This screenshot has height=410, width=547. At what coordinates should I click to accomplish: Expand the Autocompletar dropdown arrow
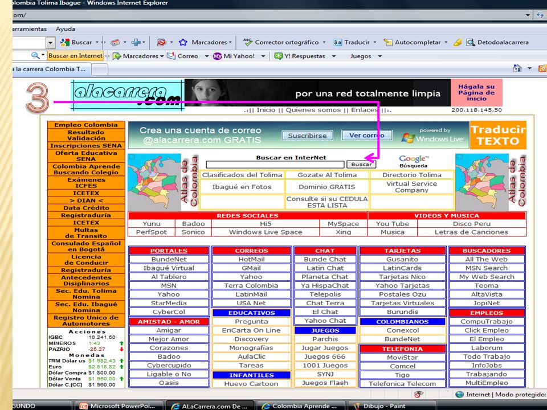[446, 42]
